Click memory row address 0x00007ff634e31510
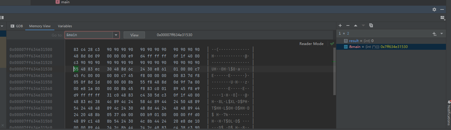451x130 pixels. pyautogui.click(x=31, y=56)
